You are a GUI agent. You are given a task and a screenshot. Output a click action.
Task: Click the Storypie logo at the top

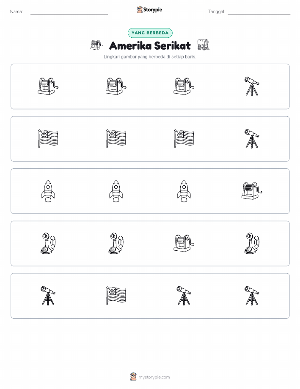pyautogui.click(x=149, y=10)
